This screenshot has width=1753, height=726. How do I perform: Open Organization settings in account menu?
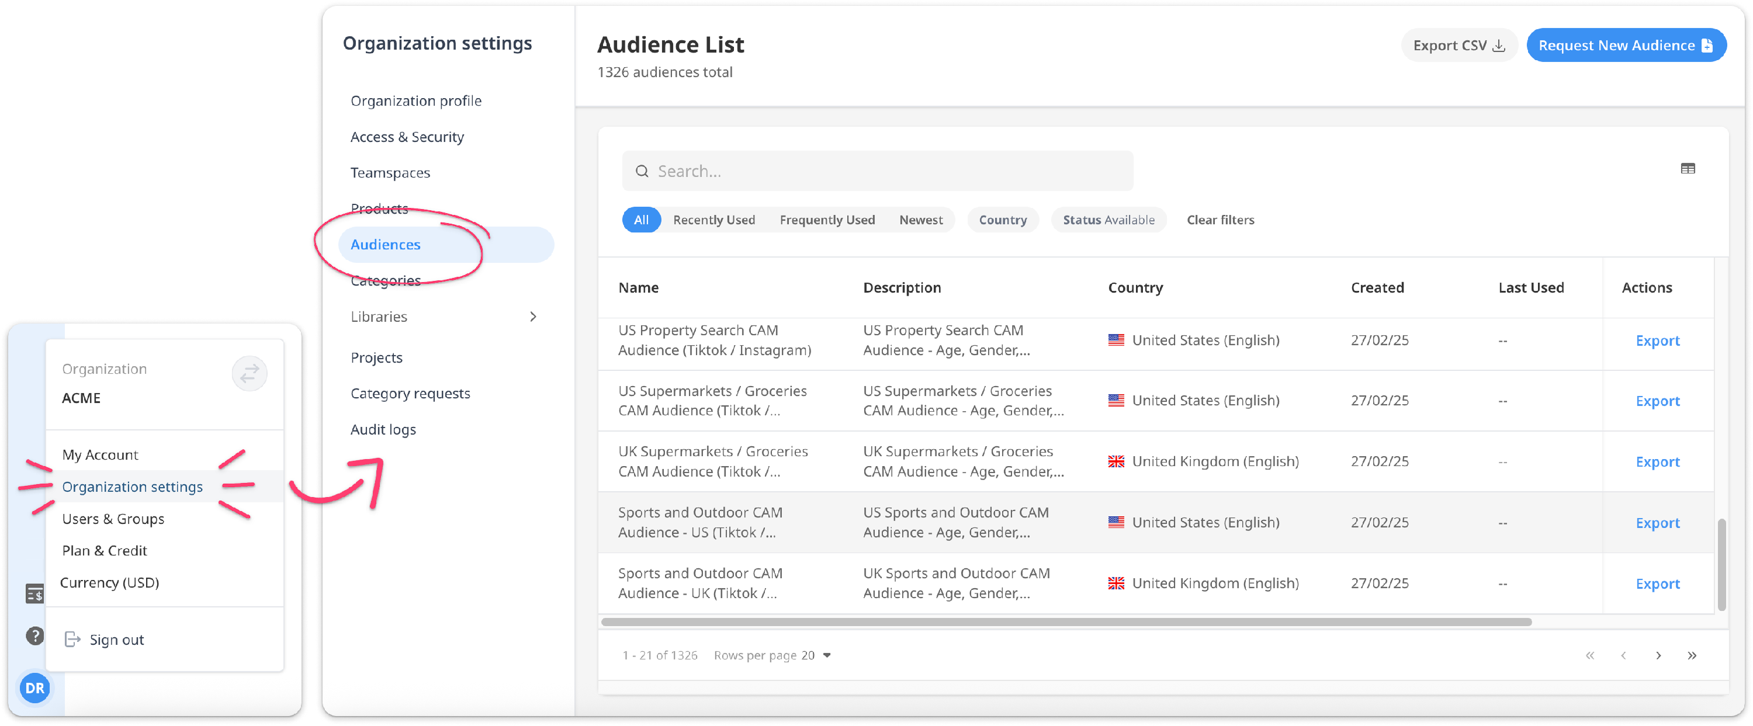[132, 487]
